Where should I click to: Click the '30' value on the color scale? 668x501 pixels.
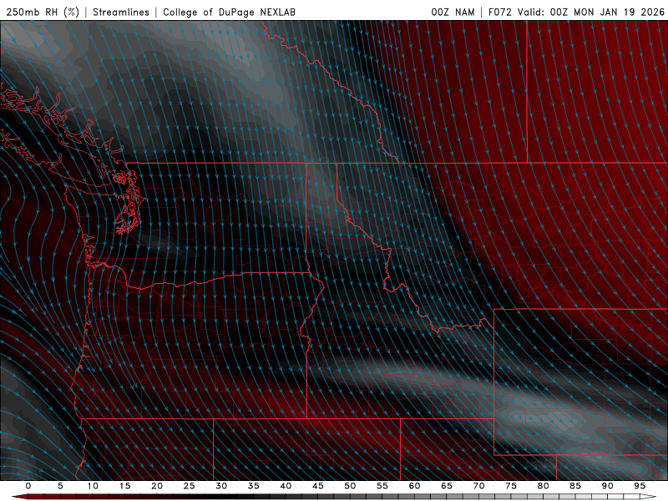221,486
